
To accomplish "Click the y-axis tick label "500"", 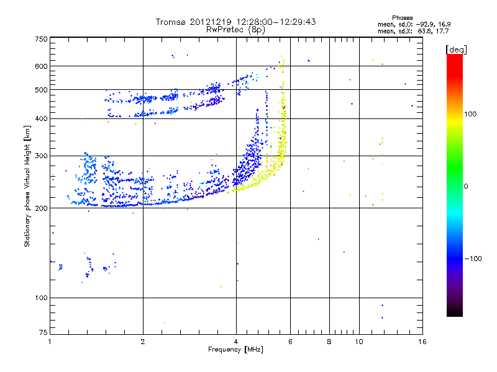I will (x=41, y=90).
